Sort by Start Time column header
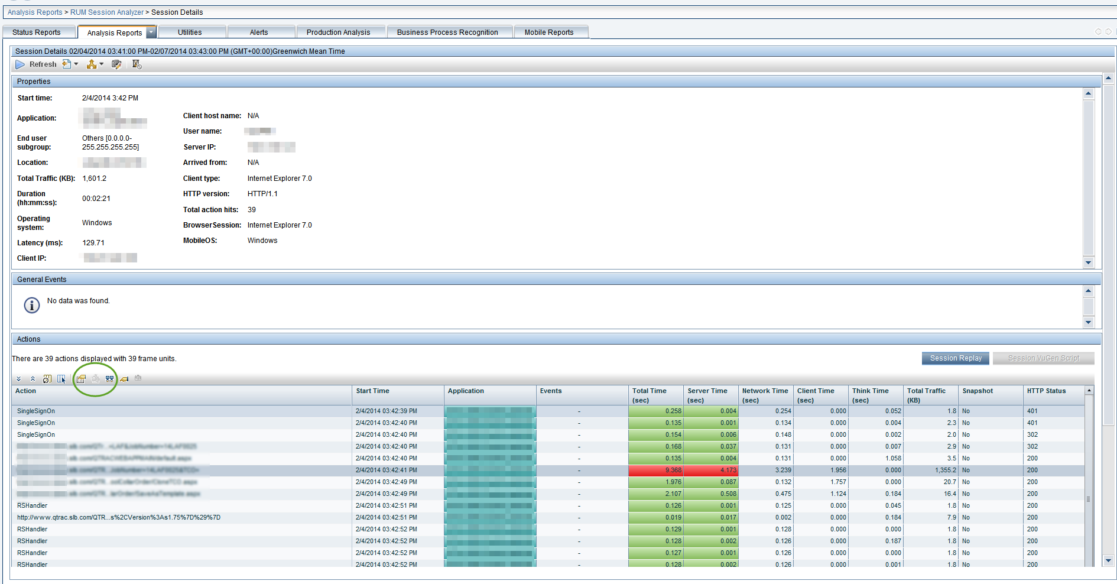Screen dimensions: 1117x584 point(398,395)
